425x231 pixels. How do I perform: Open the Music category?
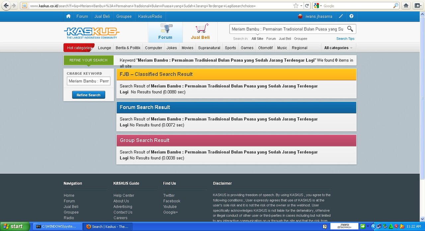click(x=282, y=48)
